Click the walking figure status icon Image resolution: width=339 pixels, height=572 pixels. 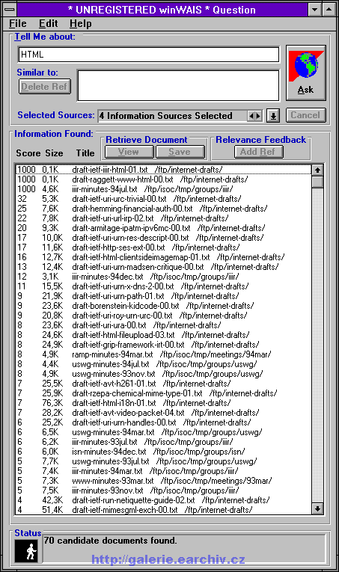click(28, 551)
